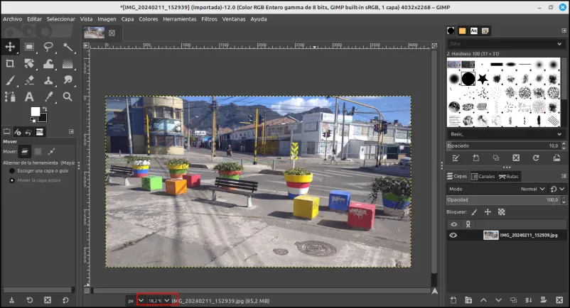Select the Paintbrush tool
Screen dimensions: 570x308
pos(10,80)
